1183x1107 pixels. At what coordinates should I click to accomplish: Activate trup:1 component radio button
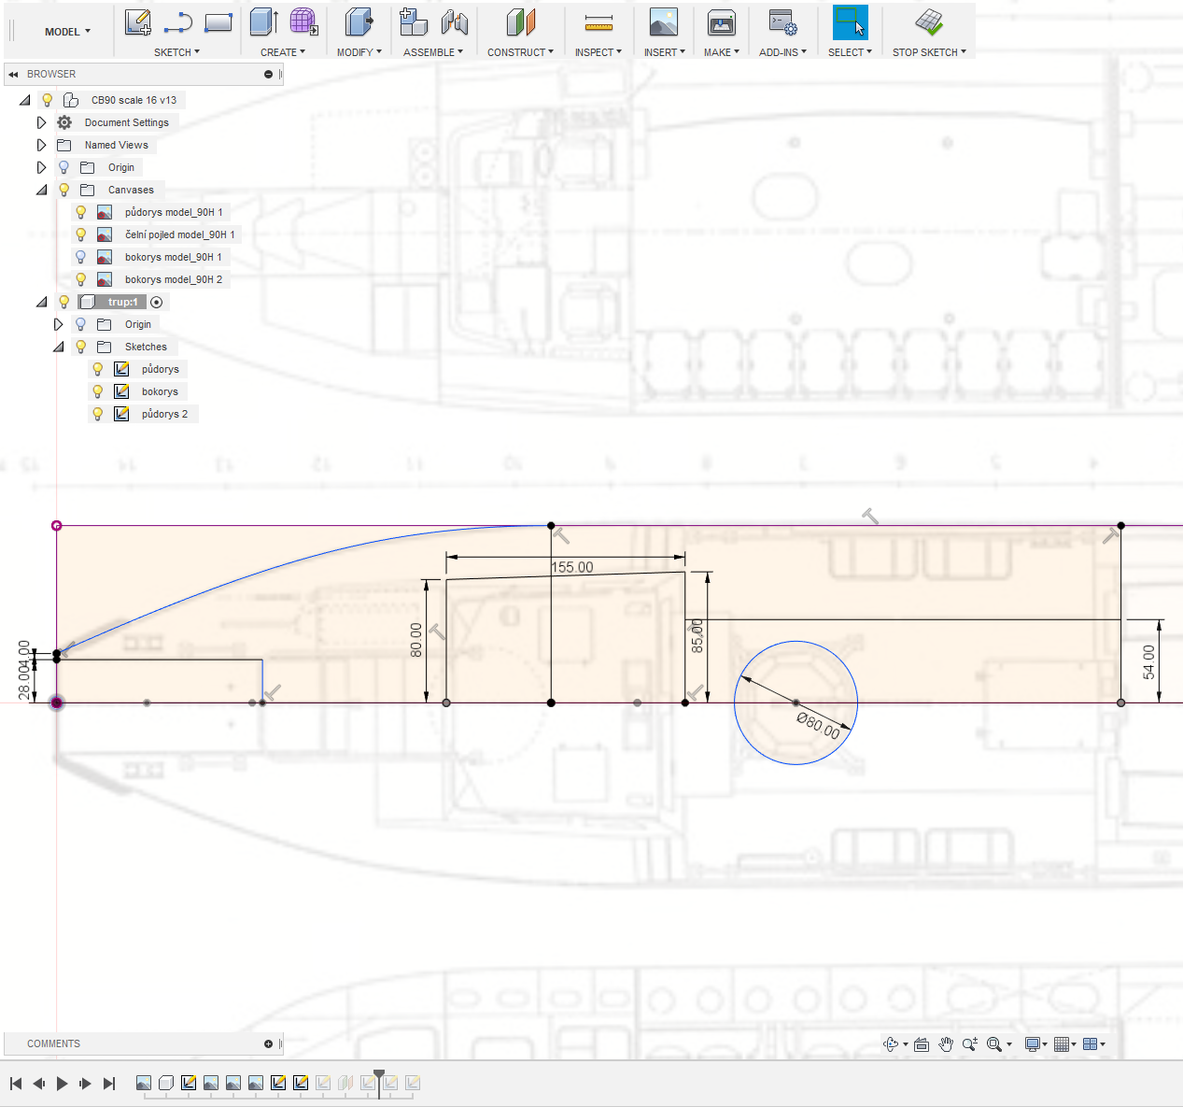click(157, 302)
